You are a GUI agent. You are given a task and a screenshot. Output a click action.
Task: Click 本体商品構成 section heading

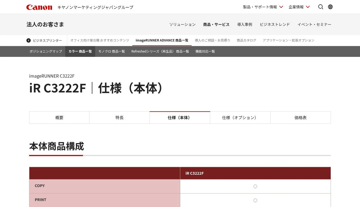coord(57,146)
